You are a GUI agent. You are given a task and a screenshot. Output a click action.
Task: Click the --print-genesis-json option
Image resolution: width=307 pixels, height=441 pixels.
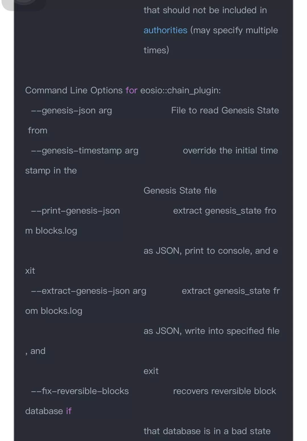(75, 211)
